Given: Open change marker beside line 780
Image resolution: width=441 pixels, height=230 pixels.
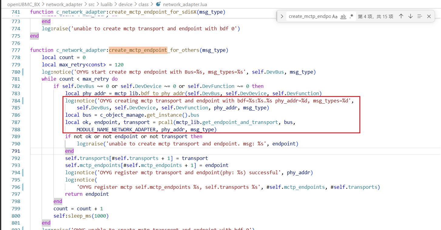Looking at the screenshot, I should coord(23,72).
